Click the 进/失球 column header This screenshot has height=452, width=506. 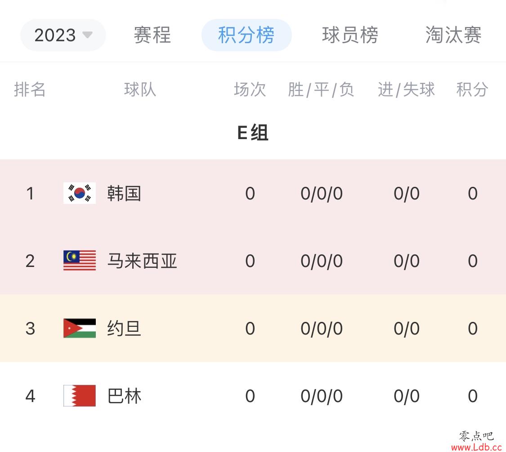tap(406, 90)
